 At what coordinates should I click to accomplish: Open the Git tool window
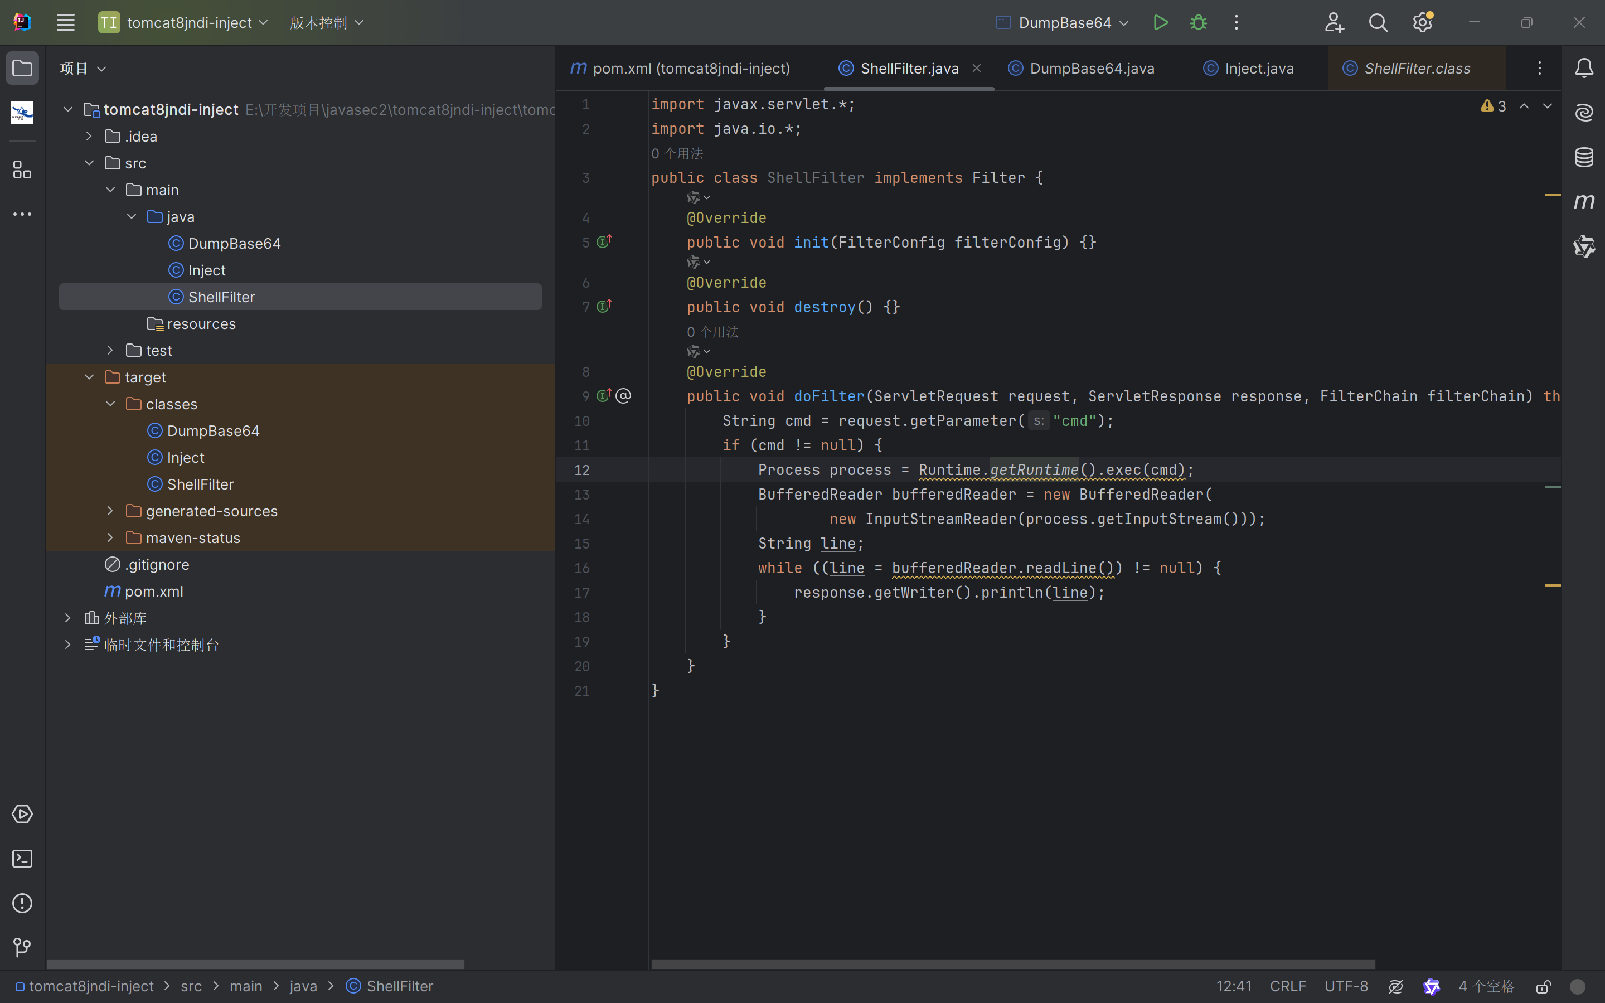pyautogui.click(x=22, y=947)
